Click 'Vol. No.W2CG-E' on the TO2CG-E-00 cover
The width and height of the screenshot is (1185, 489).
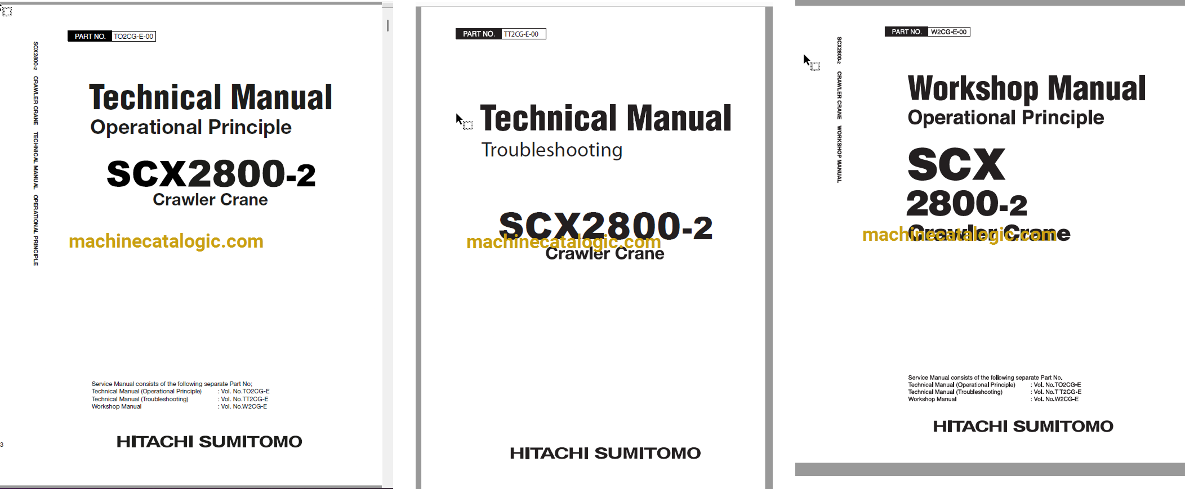[244, 407]
